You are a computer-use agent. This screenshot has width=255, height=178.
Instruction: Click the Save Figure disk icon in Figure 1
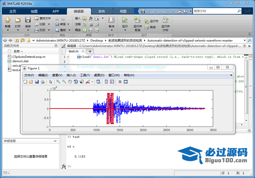point(37,82)
